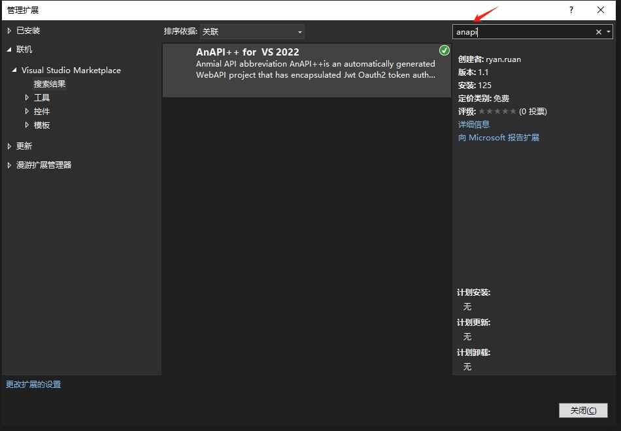The width and height of the screenshot is (621, 431).
Task: Collapse the 联机 section arrow
Action: (x=9, y=50)
